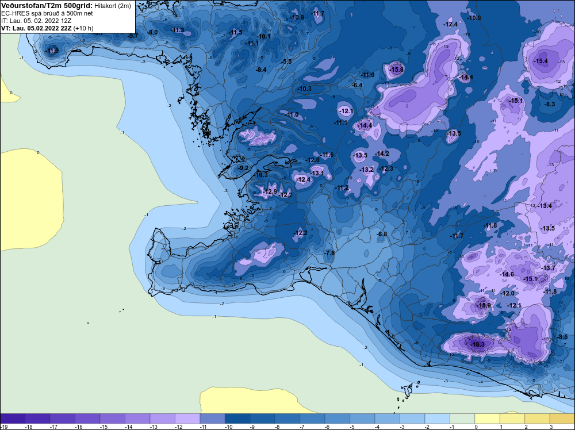The image size is (575, 430).
Task: Click the -19 tick label on the legend
Action: 4,427
